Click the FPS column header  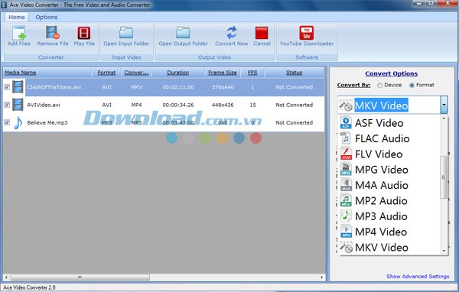252,73
